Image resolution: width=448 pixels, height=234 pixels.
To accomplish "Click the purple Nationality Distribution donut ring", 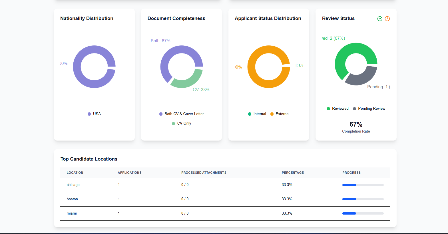I will pyautogui.click(x=77, y=67).
